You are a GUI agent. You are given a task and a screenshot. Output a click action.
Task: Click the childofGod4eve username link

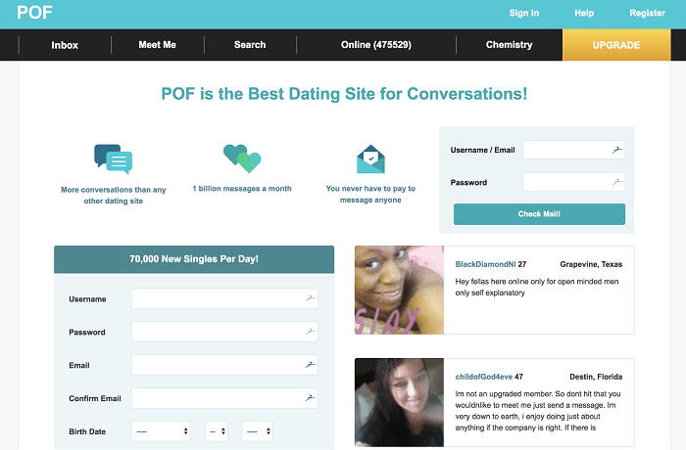(484, 377)
